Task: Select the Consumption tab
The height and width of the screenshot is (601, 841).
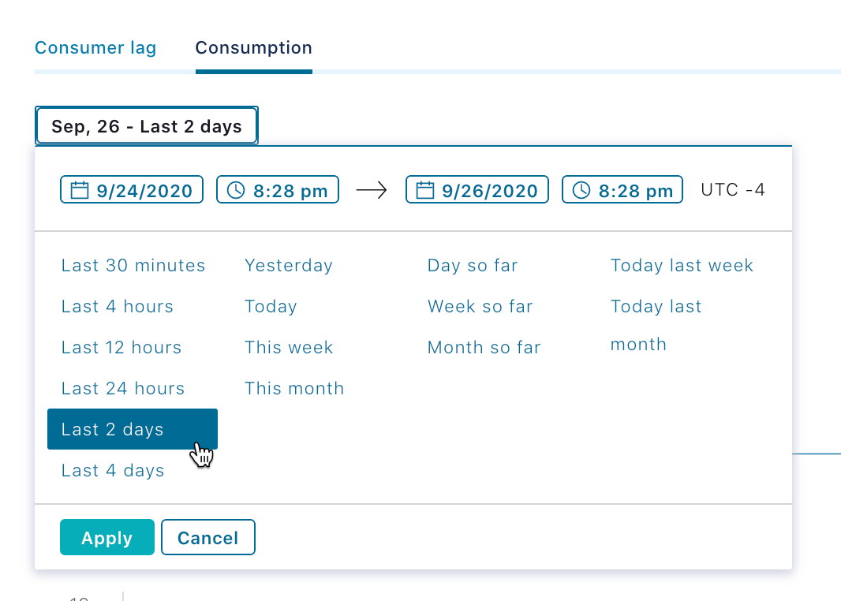Action: (x=254, y=47)
